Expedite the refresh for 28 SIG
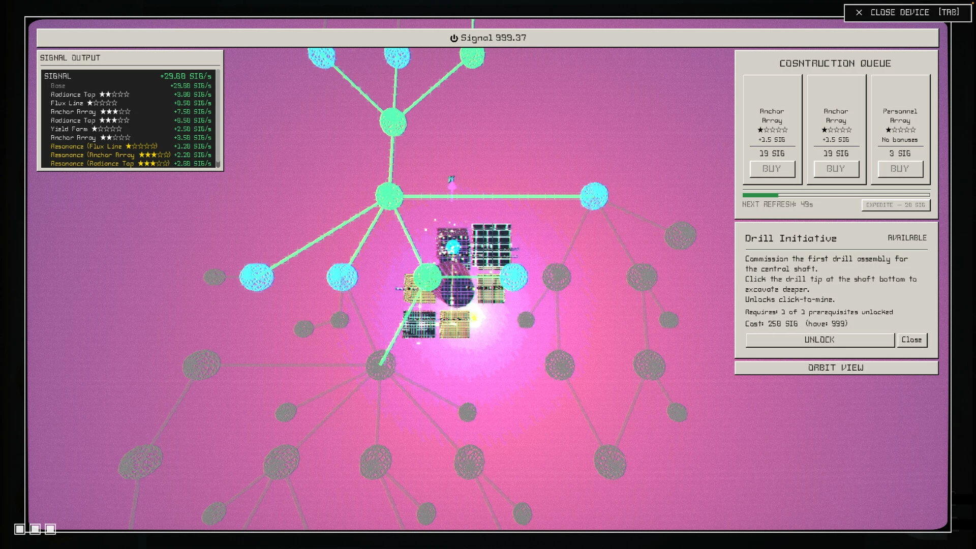976x549 pixels. pos(896,205)
